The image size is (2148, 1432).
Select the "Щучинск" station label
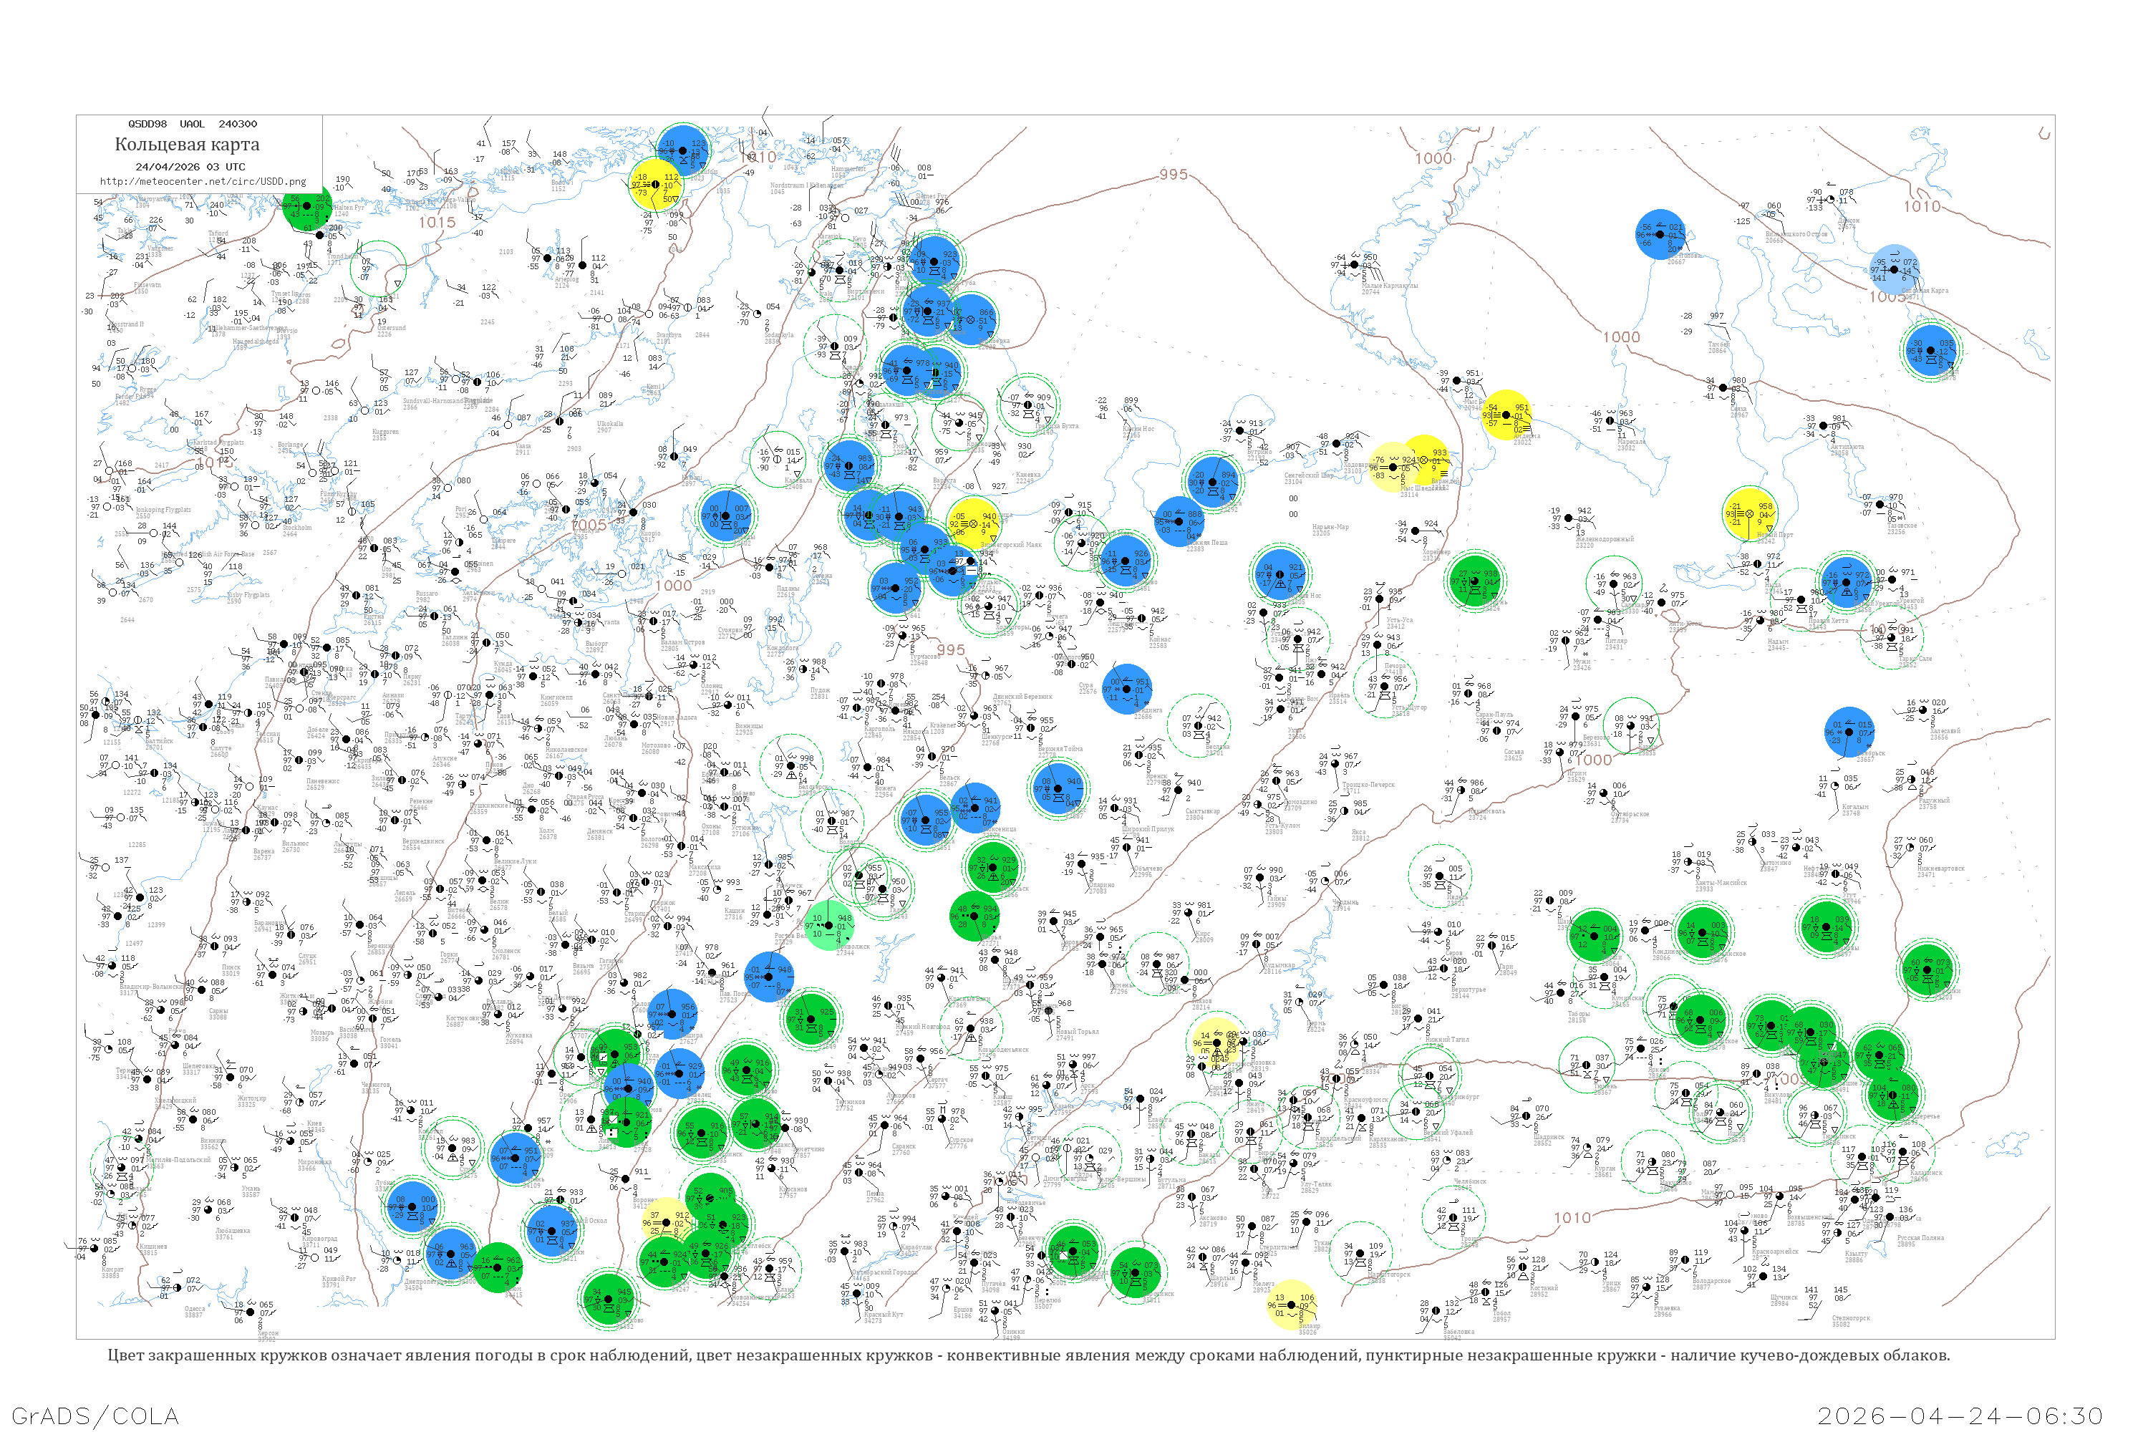pyautogui.click(x=1784, y=1297)
